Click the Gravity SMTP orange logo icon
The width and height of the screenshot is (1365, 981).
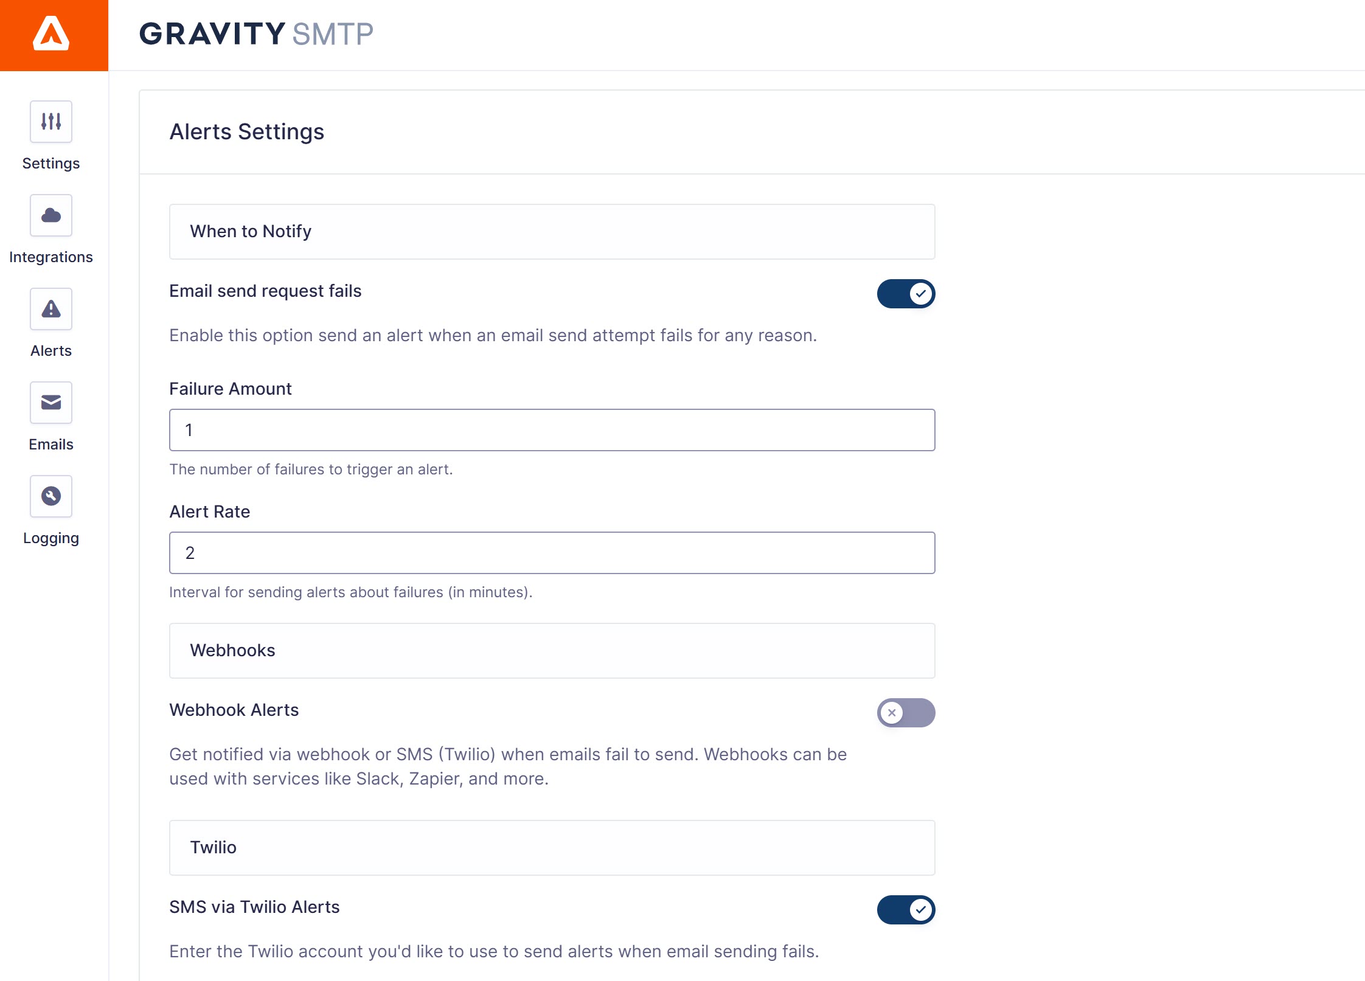coord(52,34)
